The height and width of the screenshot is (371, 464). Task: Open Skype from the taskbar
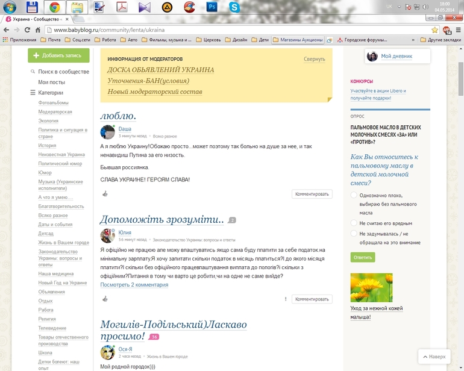(x=234, y=8)
